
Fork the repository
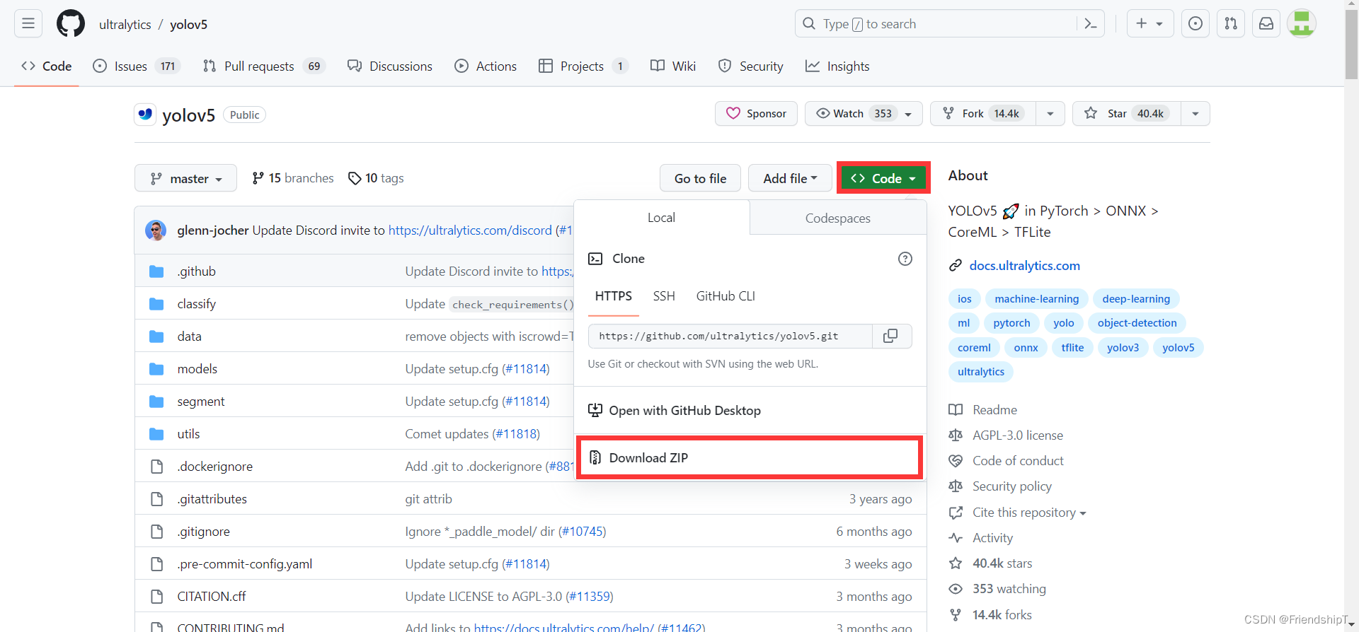[983, 114]
